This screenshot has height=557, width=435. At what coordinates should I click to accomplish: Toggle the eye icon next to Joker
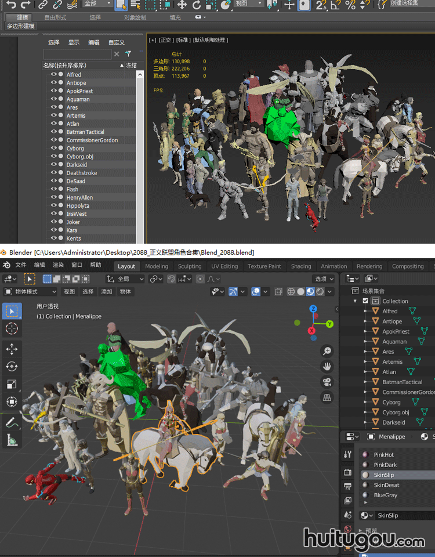click(54, 222)
